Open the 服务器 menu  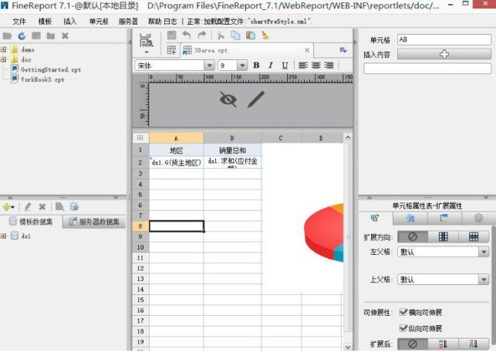[x=128, y=22]
